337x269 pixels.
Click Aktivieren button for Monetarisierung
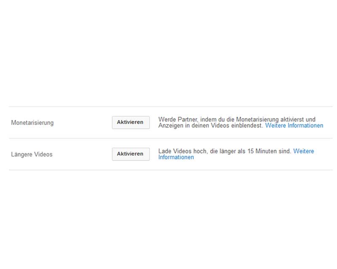[131, 122]
